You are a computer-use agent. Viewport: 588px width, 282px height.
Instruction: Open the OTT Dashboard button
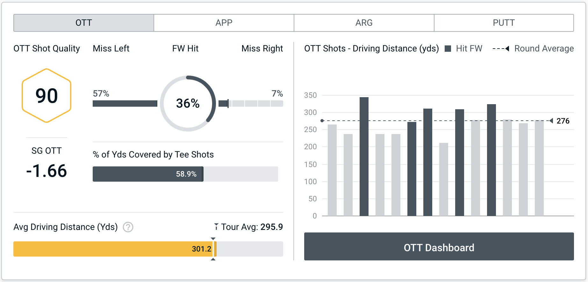[x=439, y=247]
